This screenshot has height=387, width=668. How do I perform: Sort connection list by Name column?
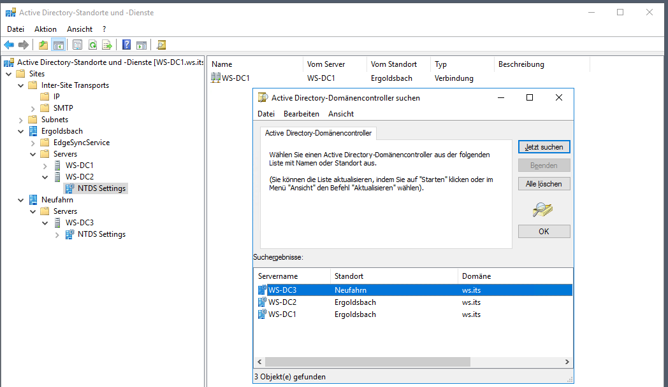[256, 64]
